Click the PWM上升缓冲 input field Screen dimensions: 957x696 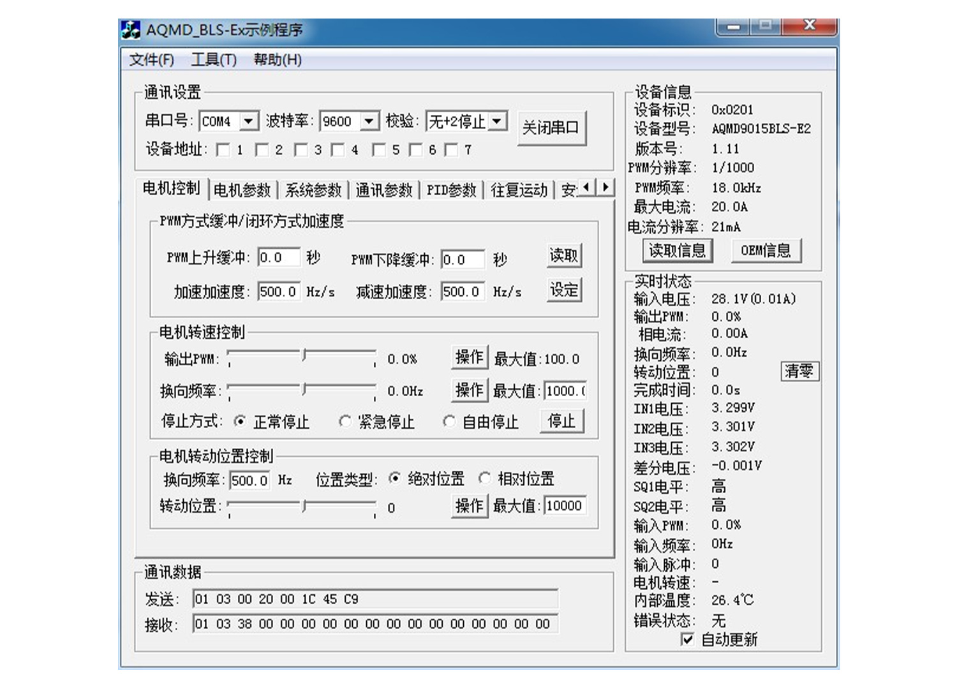(x=279, y=257)
